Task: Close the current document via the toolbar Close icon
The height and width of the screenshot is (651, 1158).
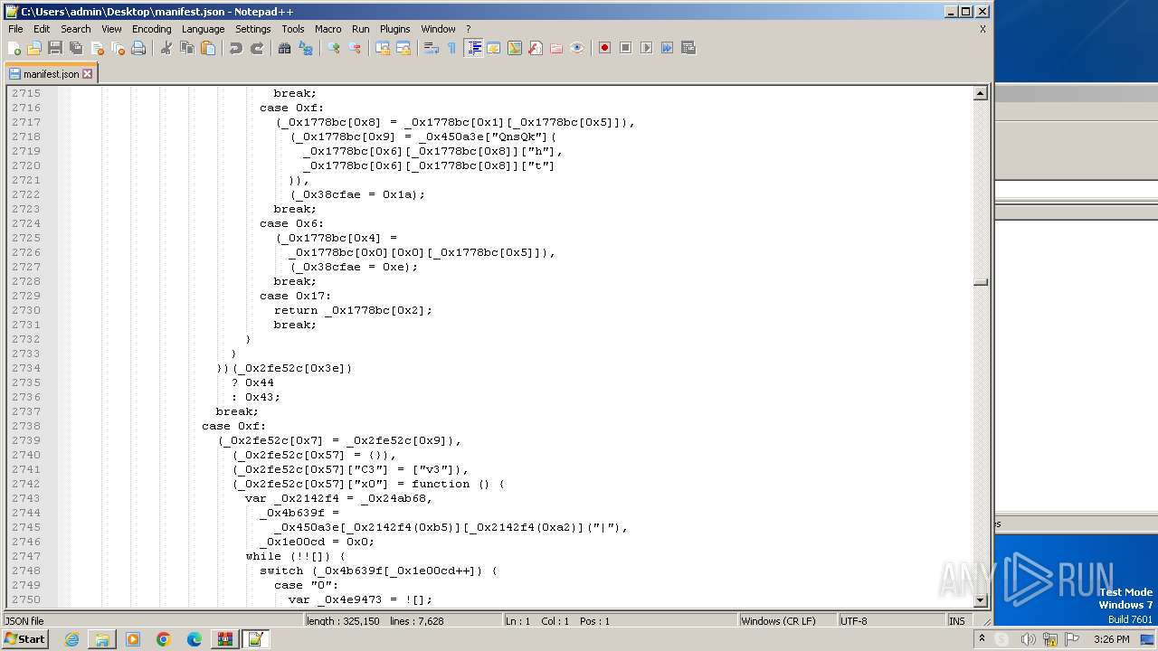Action: 97,48
